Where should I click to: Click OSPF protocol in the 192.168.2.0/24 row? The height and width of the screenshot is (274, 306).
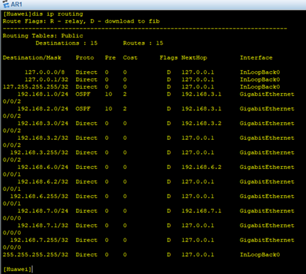(83, 109)
